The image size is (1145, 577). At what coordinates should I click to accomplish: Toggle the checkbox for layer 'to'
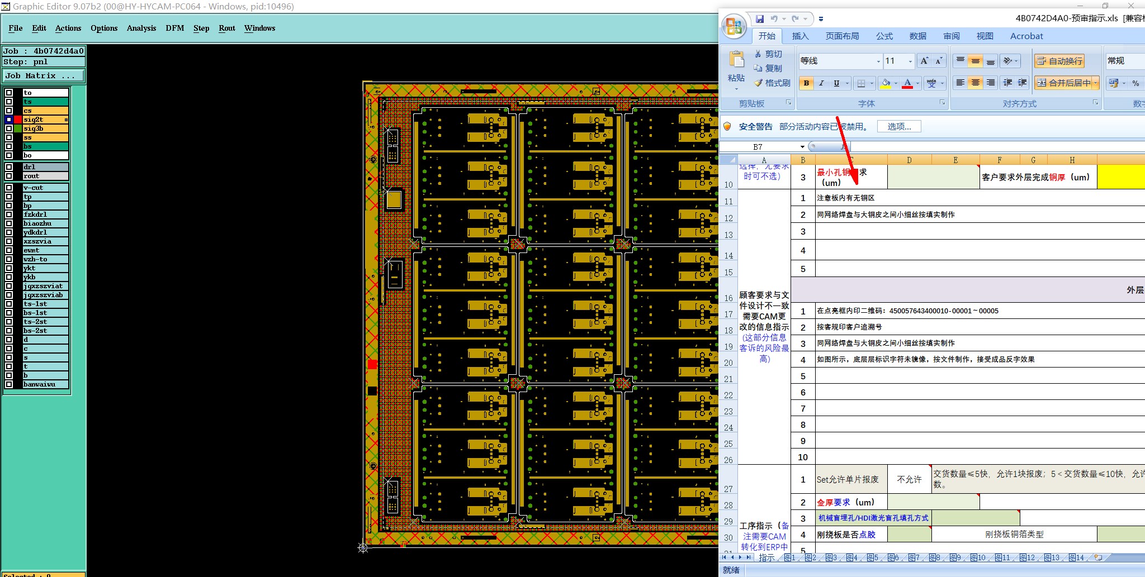coord(9,93)
